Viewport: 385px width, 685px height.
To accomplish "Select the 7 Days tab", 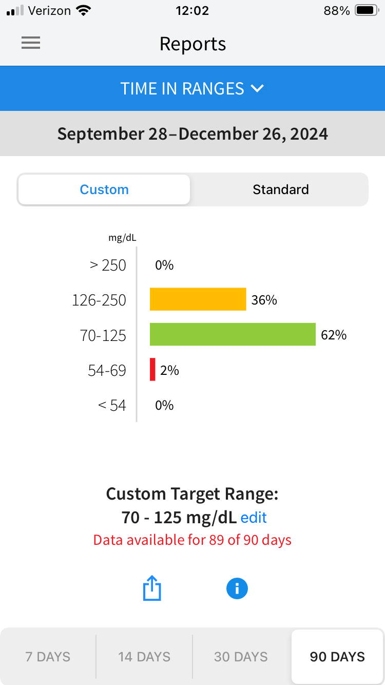I will tap(48, 657).
